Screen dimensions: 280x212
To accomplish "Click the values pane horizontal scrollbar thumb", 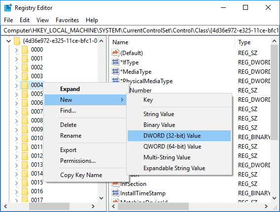I will [x=153, y=207].
